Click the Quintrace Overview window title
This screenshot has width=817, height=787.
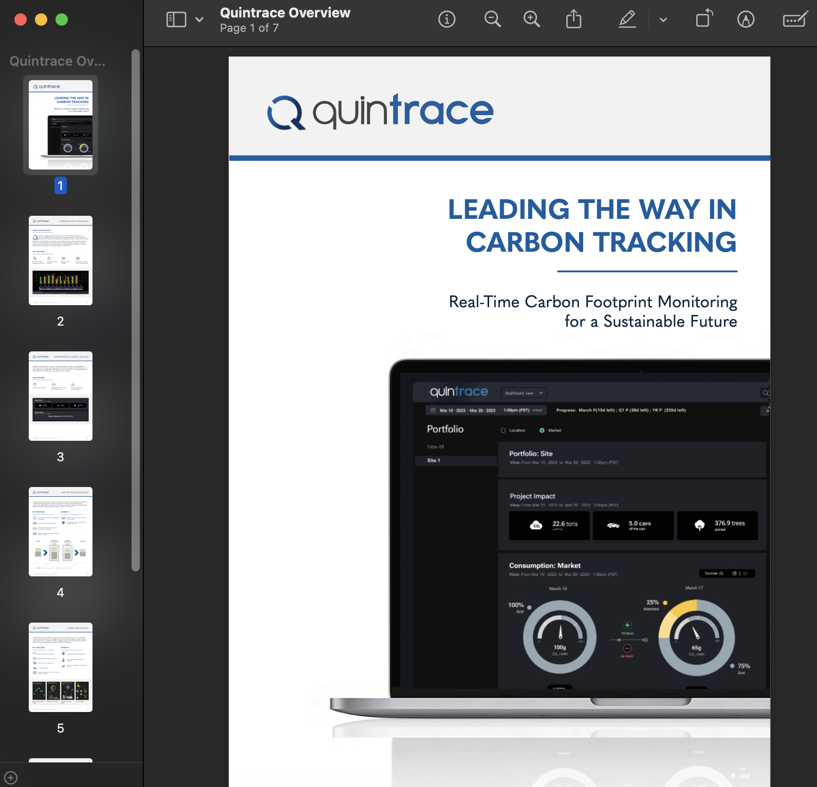click(285, 13)
